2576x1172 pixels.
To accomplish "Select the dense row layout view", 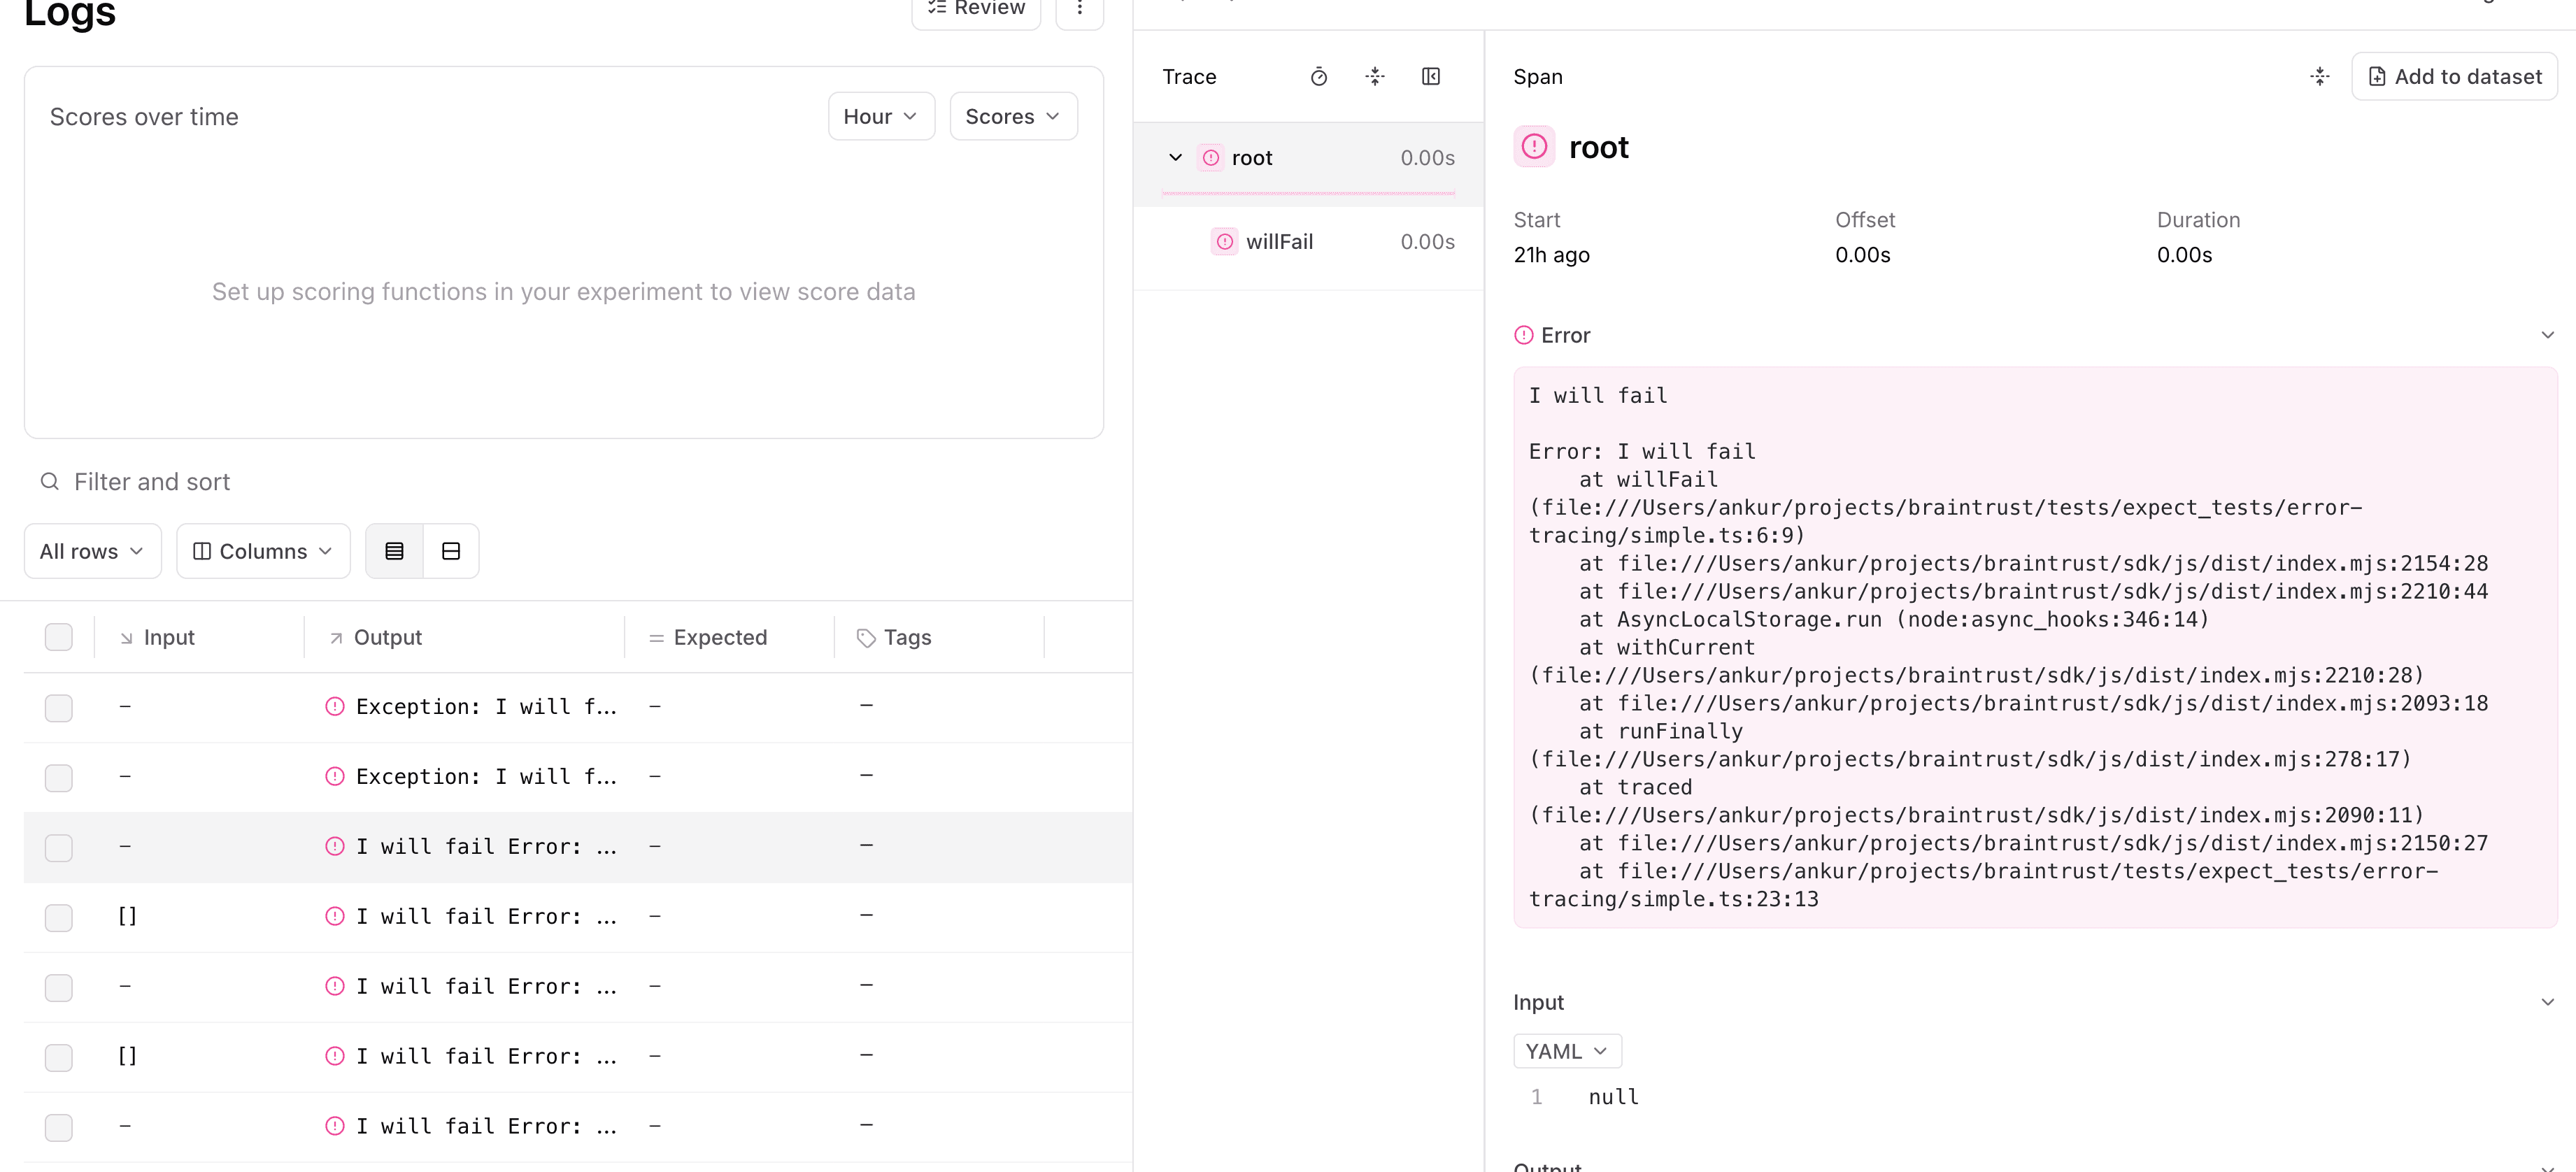I will (x=394, y=550).
